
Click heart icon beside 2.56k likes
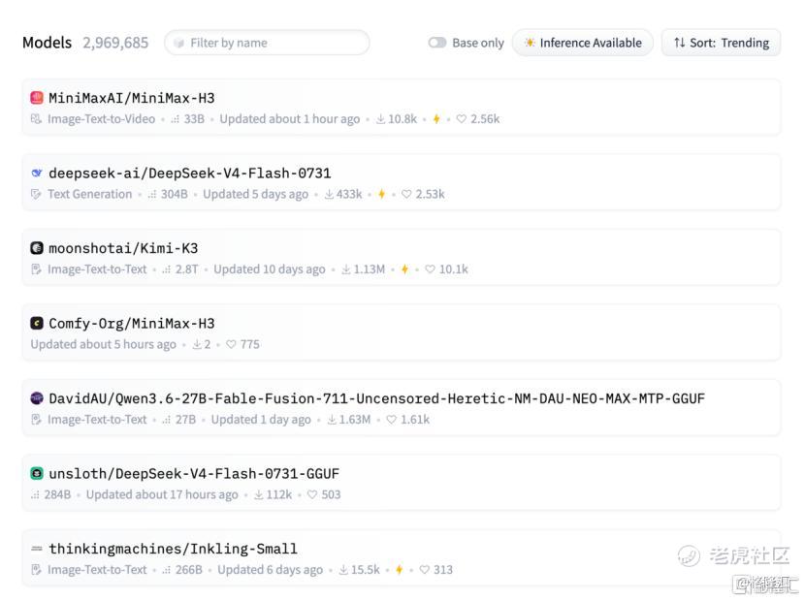(x=461, y=119)
